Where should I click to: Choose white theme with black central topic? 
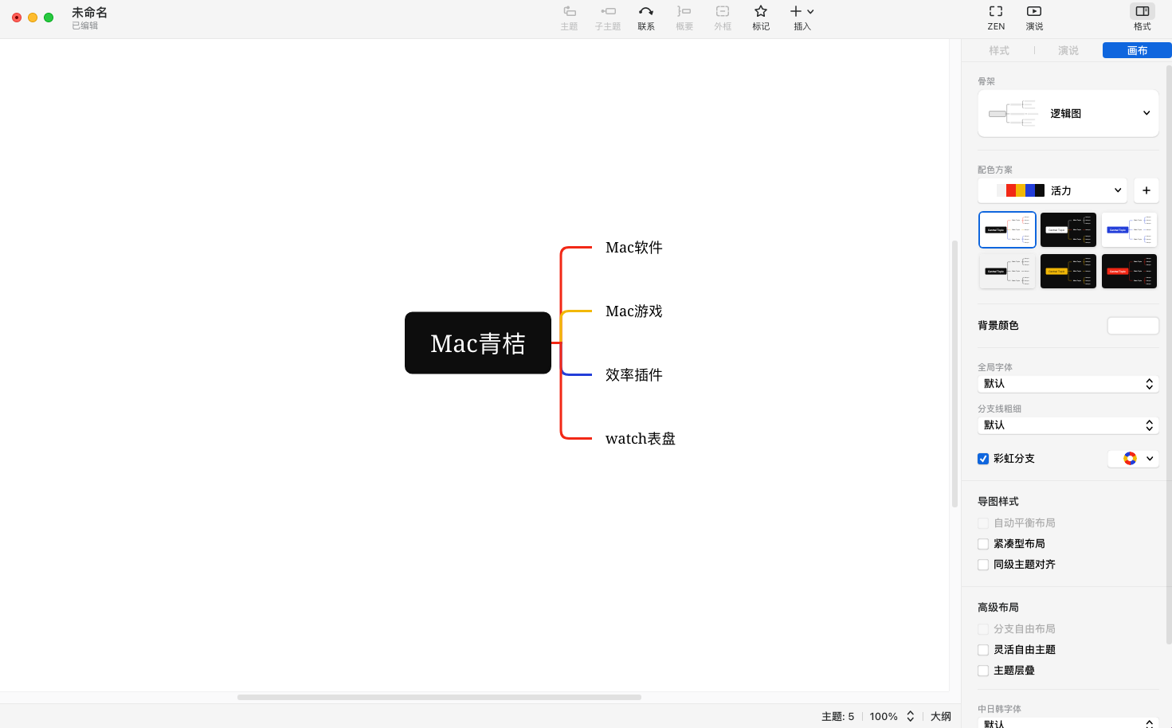pyautogui.click(x=1007, y=229)
